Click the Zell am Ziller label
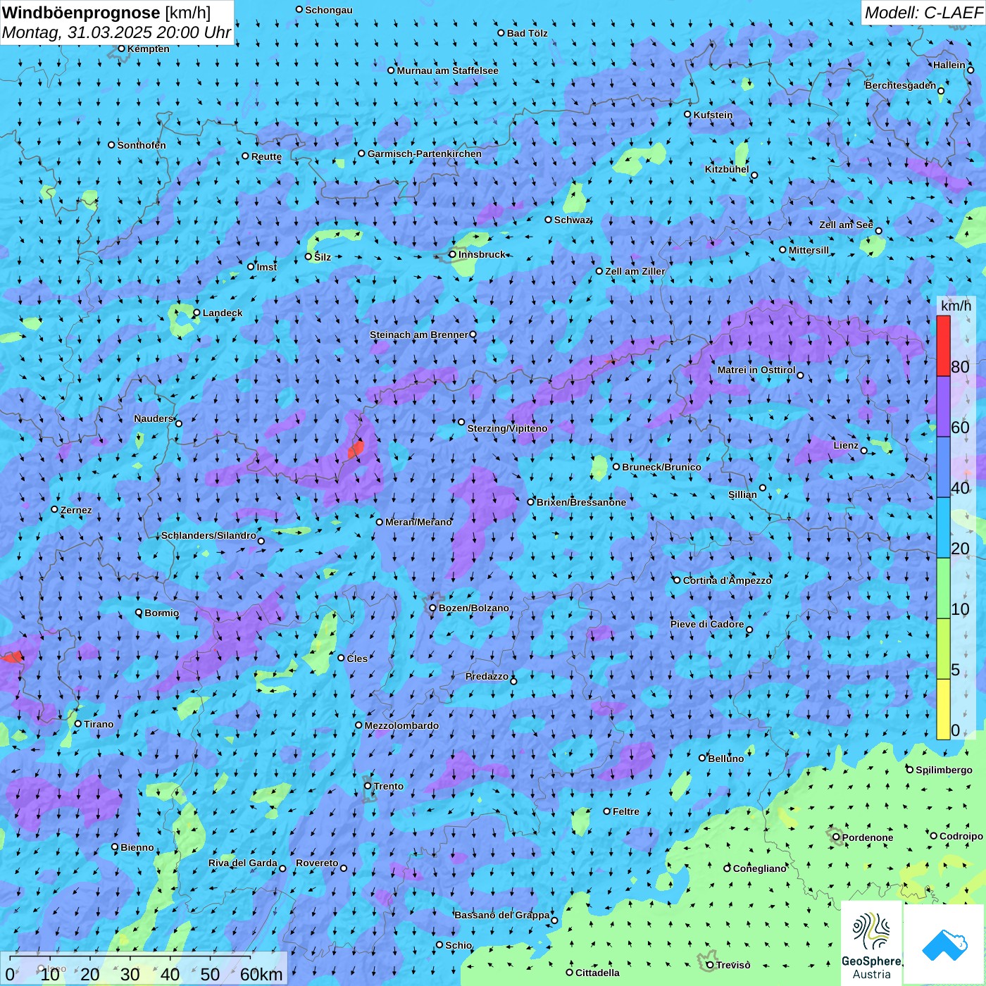 635,271
